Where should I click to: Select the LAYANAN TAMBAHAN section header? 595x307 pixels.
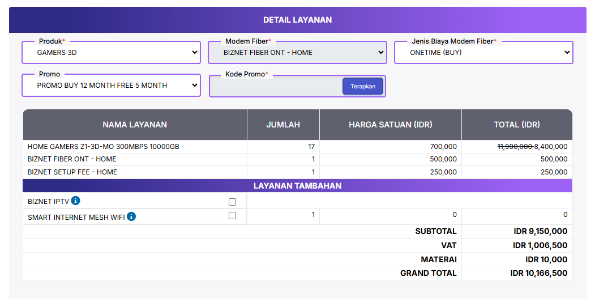298,186
